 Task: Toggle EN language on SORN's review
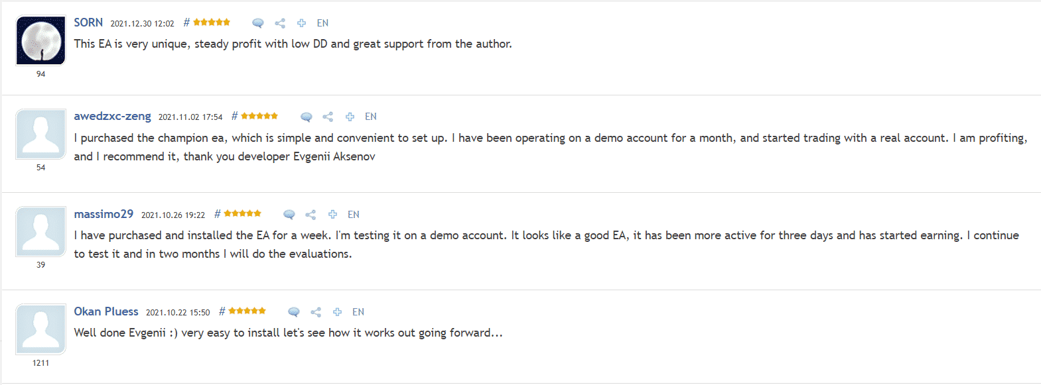[322, 23]
